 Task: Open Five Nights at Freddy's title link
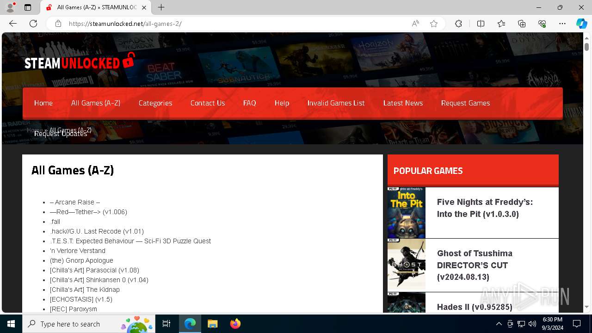tap(485, 208)
